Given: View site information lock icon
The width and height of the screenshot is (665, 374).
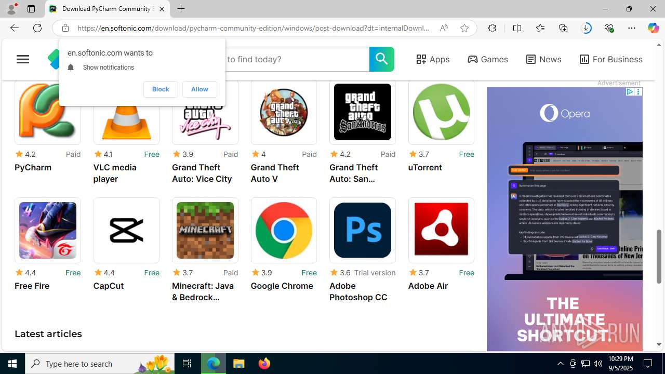Looking at the screenshot, I should pyautogui.click(x=65, y=28).
